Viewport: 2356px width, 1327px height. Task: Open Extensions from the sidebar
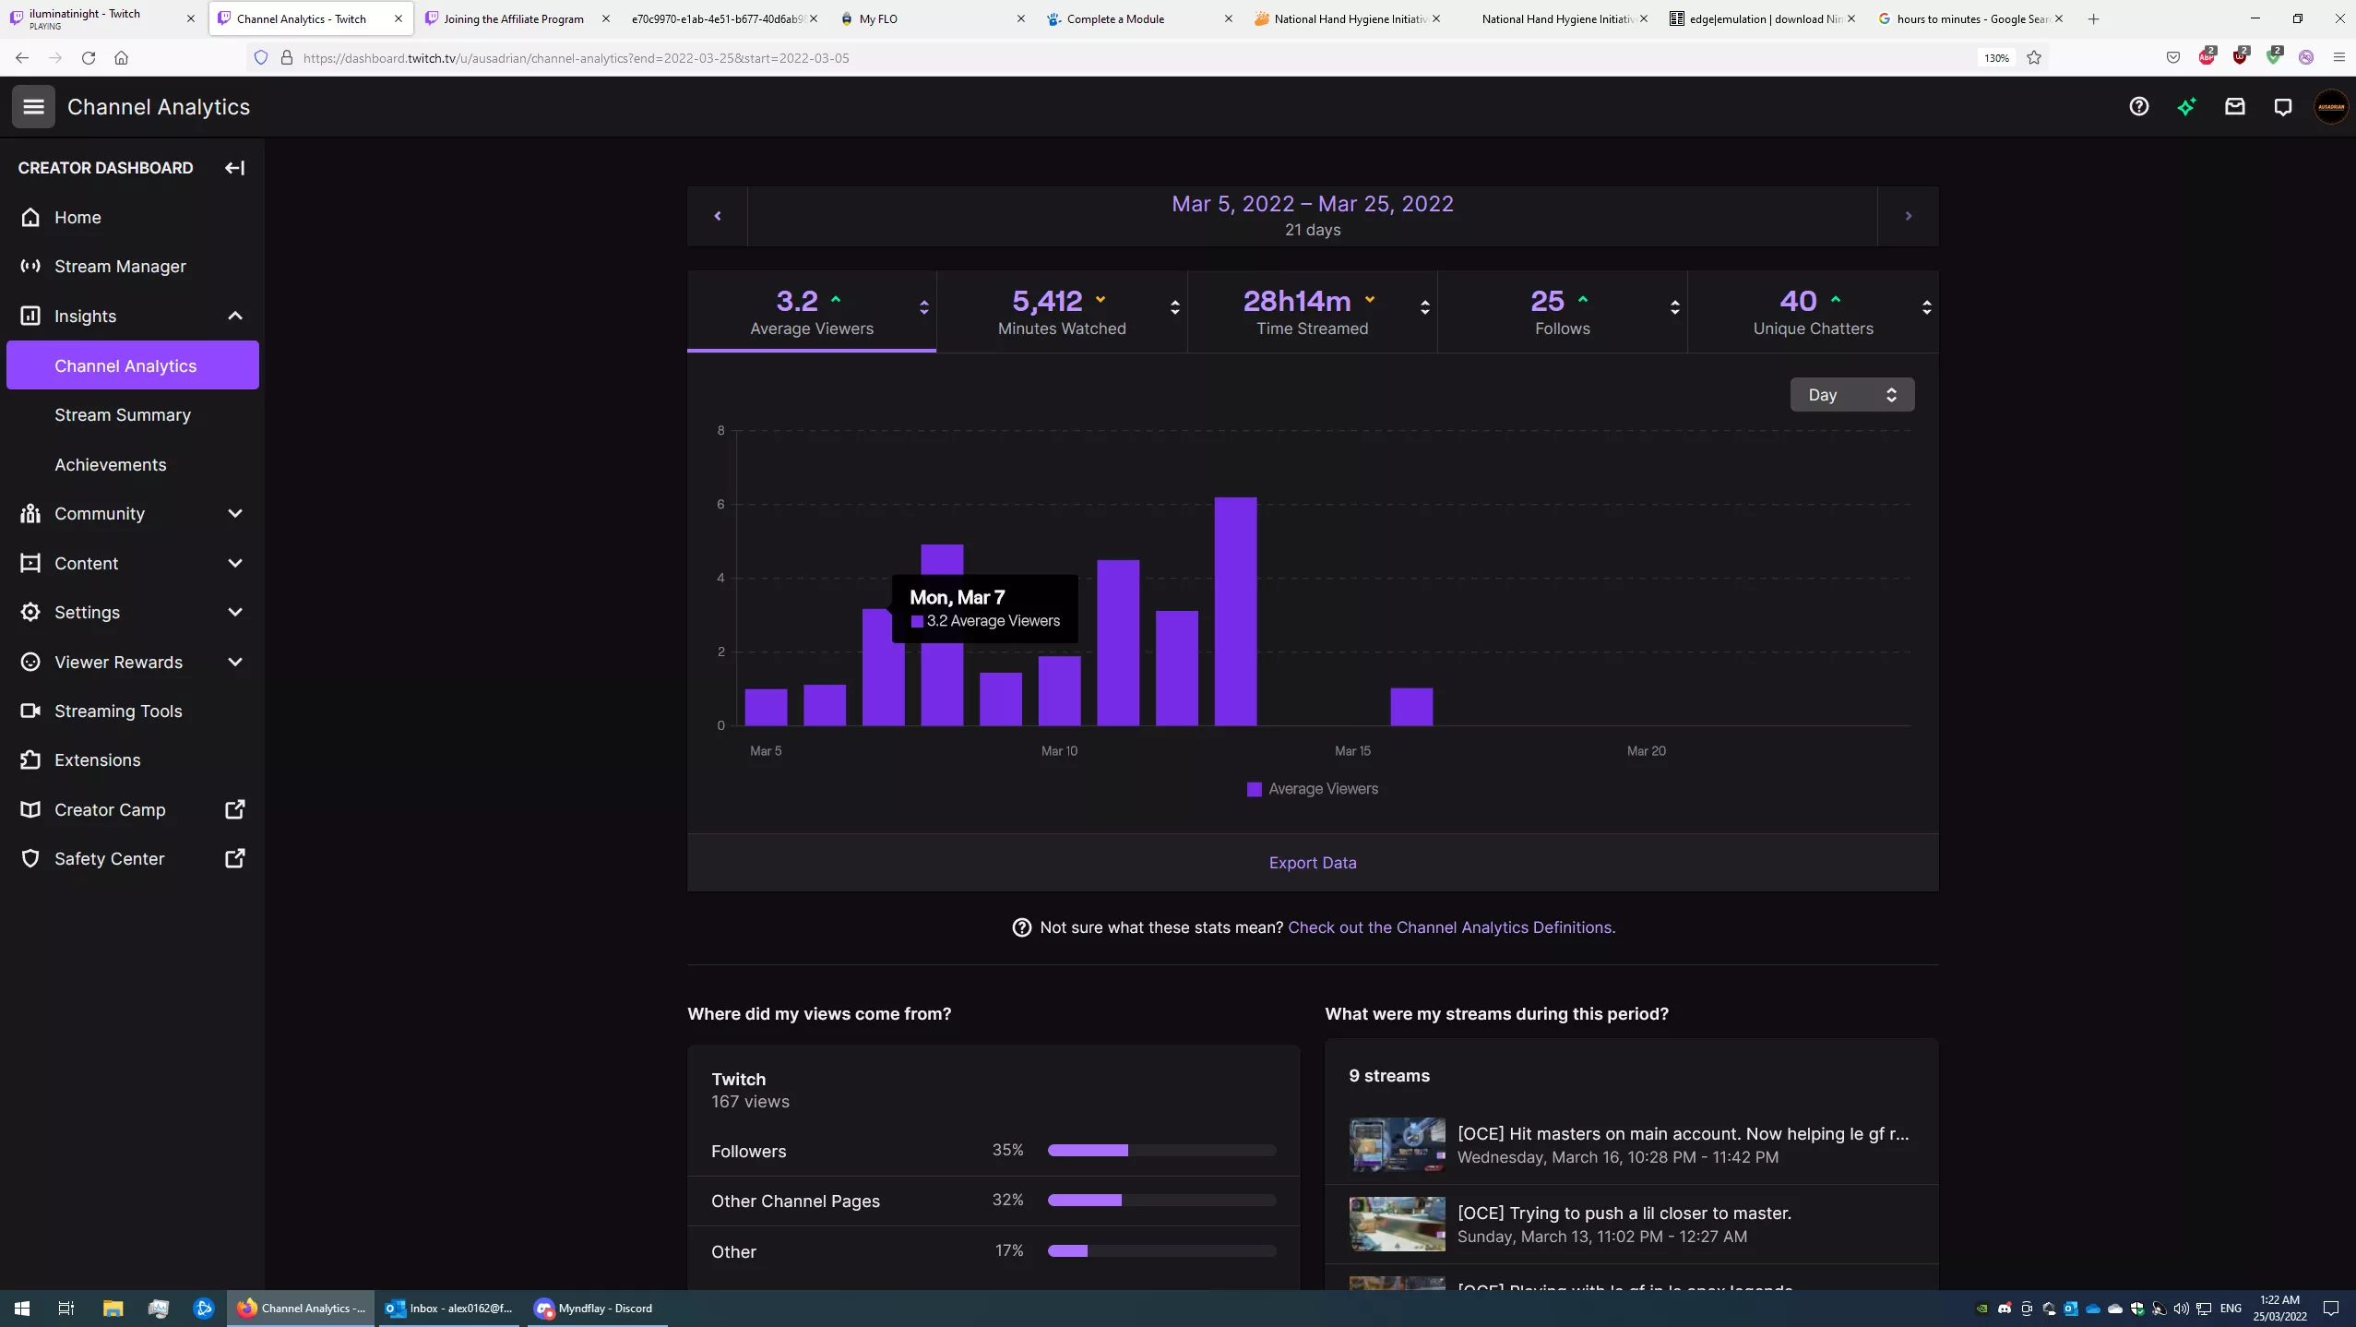(x=96, y=759)
